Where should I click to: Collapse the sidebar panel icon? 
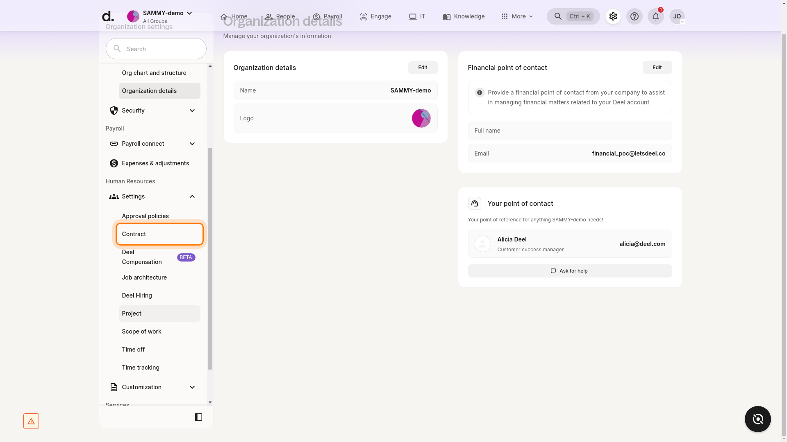click(x=198, y=417)
